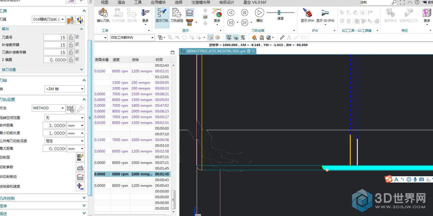Click the help question mark icon

pos(417,2)
